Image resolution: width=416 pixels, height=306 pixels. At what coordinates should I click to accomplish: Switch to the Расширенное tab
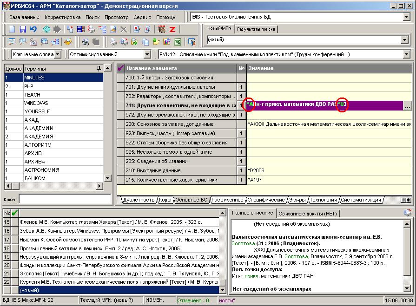point(227,200)
